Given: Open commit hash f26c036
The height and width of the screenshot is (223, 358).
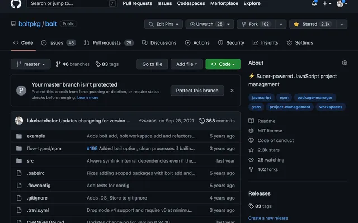Looking at the screenshot, I should tap(148, 121).
